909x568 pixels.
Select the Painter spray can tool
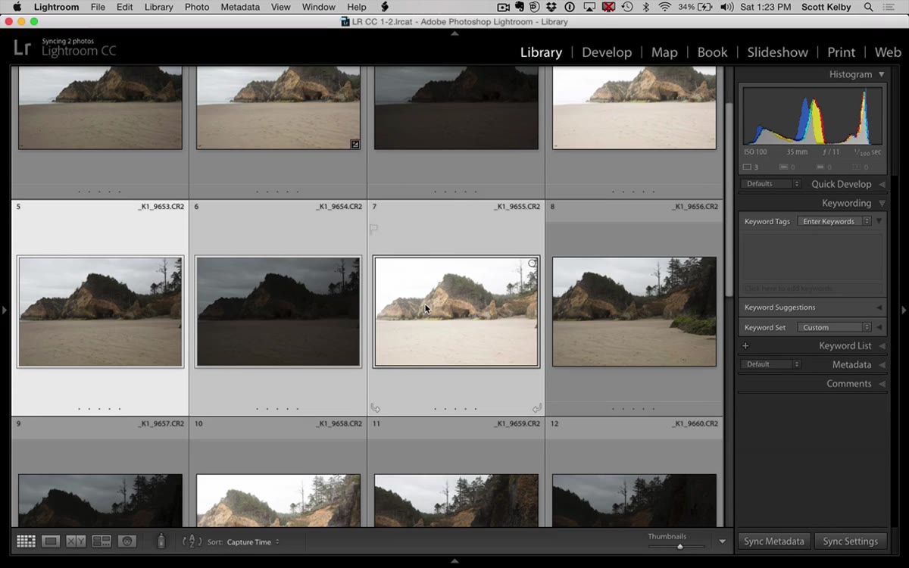(x=161, y=541)
